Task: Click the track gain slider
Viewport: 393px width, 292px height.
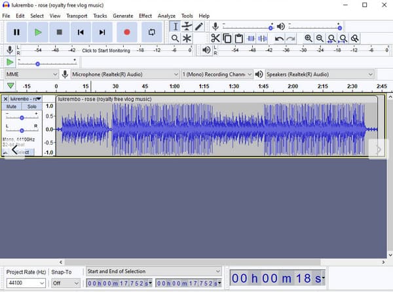Action: [22, 117]
